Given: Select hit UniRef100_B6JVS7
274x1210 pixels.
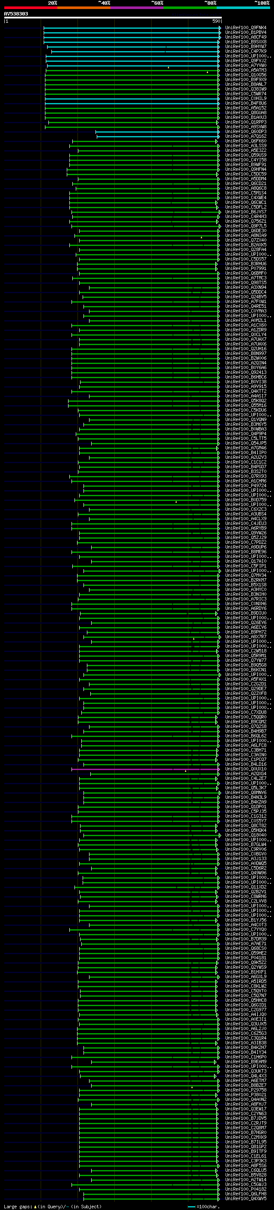Looking at the screenshot, I should click(246, 212).
